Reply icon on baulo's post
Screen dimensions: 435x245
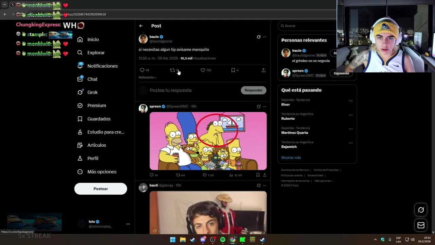click(x=142, y=70)
